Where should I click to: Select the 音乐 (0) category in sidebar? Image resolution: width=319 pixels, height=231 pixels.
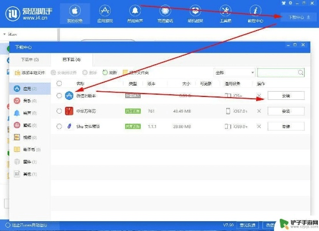(30, 101)
